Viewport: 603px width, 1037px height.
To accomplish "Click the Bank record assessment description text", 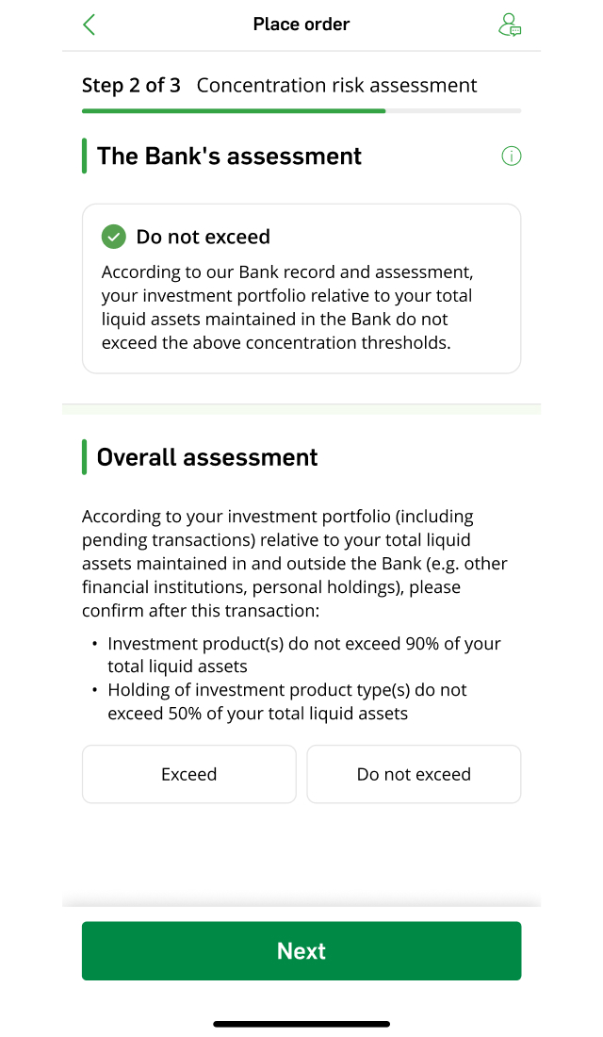I will coord(287,307).
